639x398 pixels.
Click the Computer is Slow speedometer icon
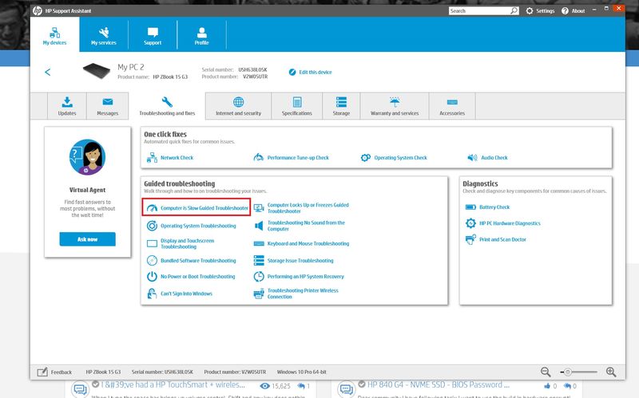point(152,208)
